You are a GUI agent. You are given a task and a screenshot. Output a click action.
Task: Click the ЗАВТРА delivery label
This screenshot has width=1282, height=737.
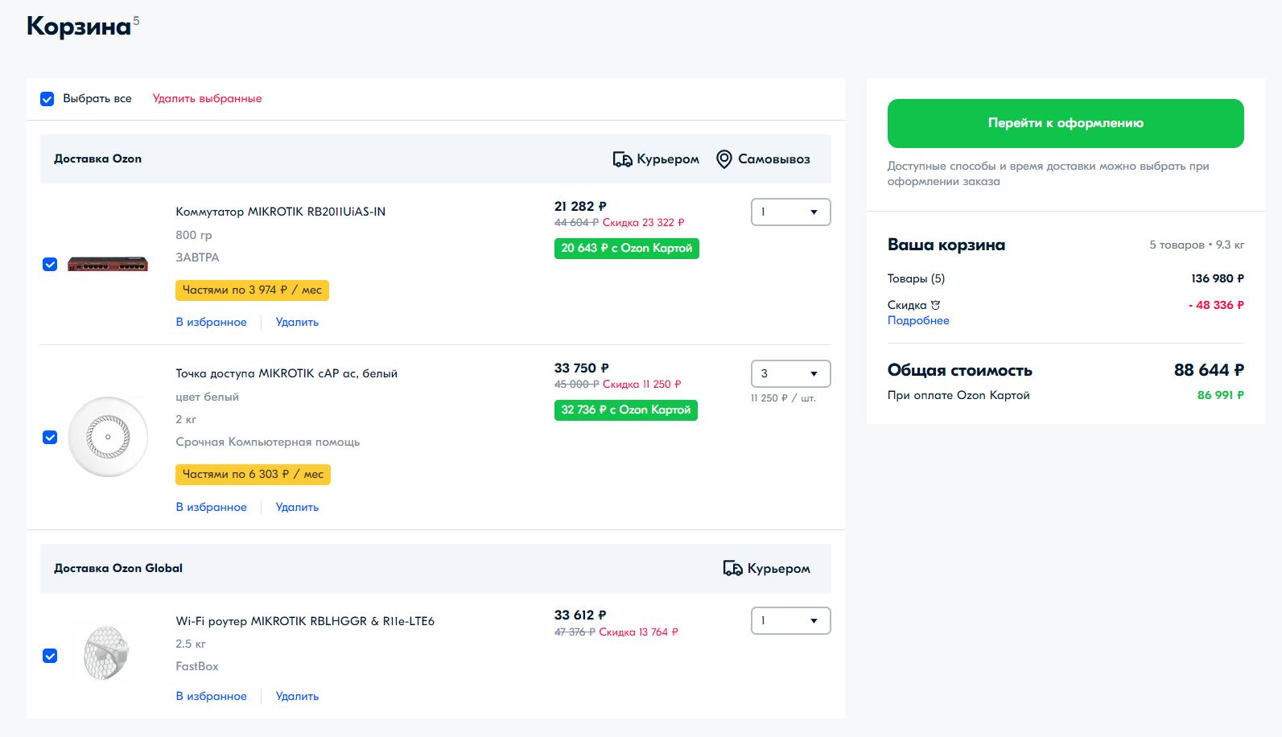pyautogui.click(x=198, y=257)
